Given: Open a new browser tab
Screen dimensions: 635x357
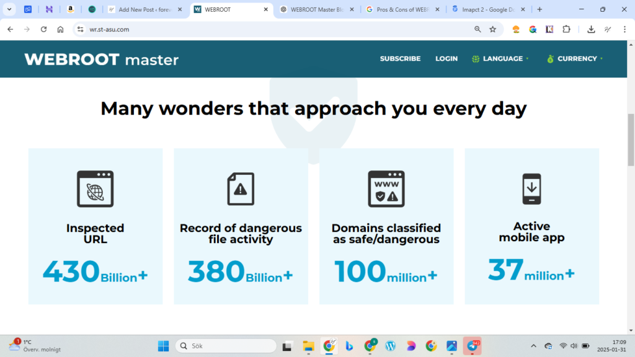Looking at the screenshot, I should (540, 9).
